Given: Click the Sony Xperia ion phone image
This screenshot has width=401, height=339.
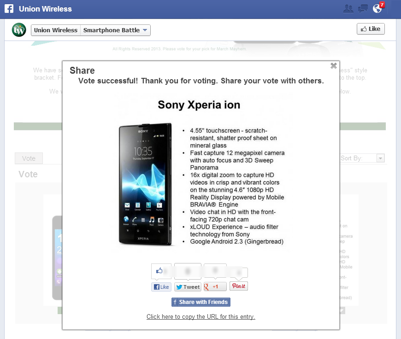Looking at the screenshot, I should [145, 184].
